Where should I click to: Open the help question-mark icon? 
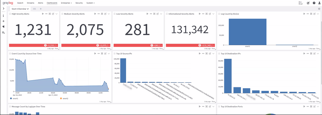click(314, 3)
